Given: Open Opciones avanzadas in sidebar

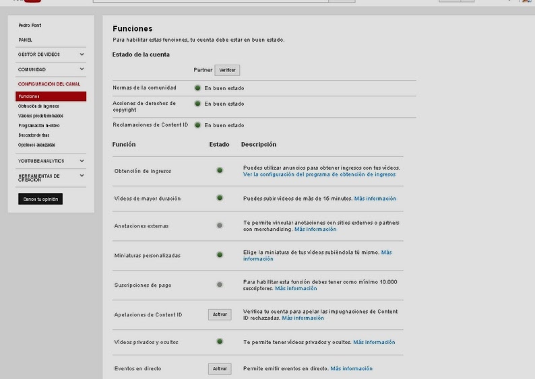Looking at the screenshot, I should click(x=36, y=145).
